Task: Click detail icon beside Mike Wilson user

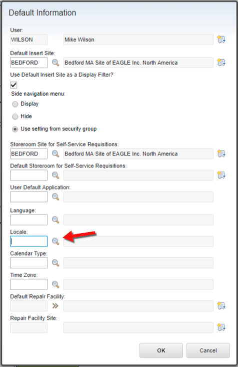Action: click(221, 39)
